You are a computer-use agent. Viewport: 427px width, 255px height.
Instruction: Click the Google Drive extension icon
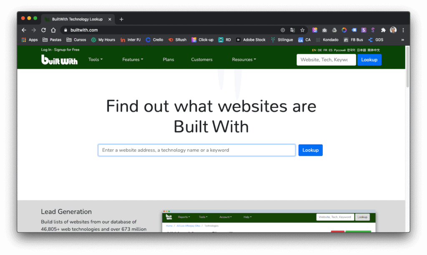334,30
